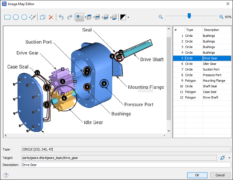Open the color contrast dropdown arrow
The width and height of the screenshot is (233, 180).
tap(128, 17)
